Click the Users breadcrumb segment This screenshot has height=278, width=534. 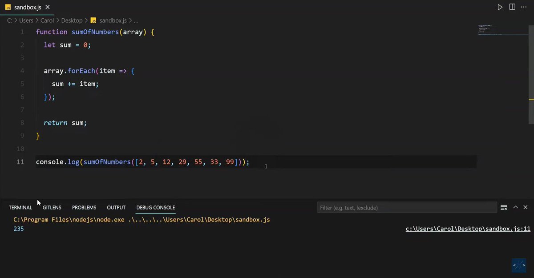pyautogui.click(x=26, y=20)
